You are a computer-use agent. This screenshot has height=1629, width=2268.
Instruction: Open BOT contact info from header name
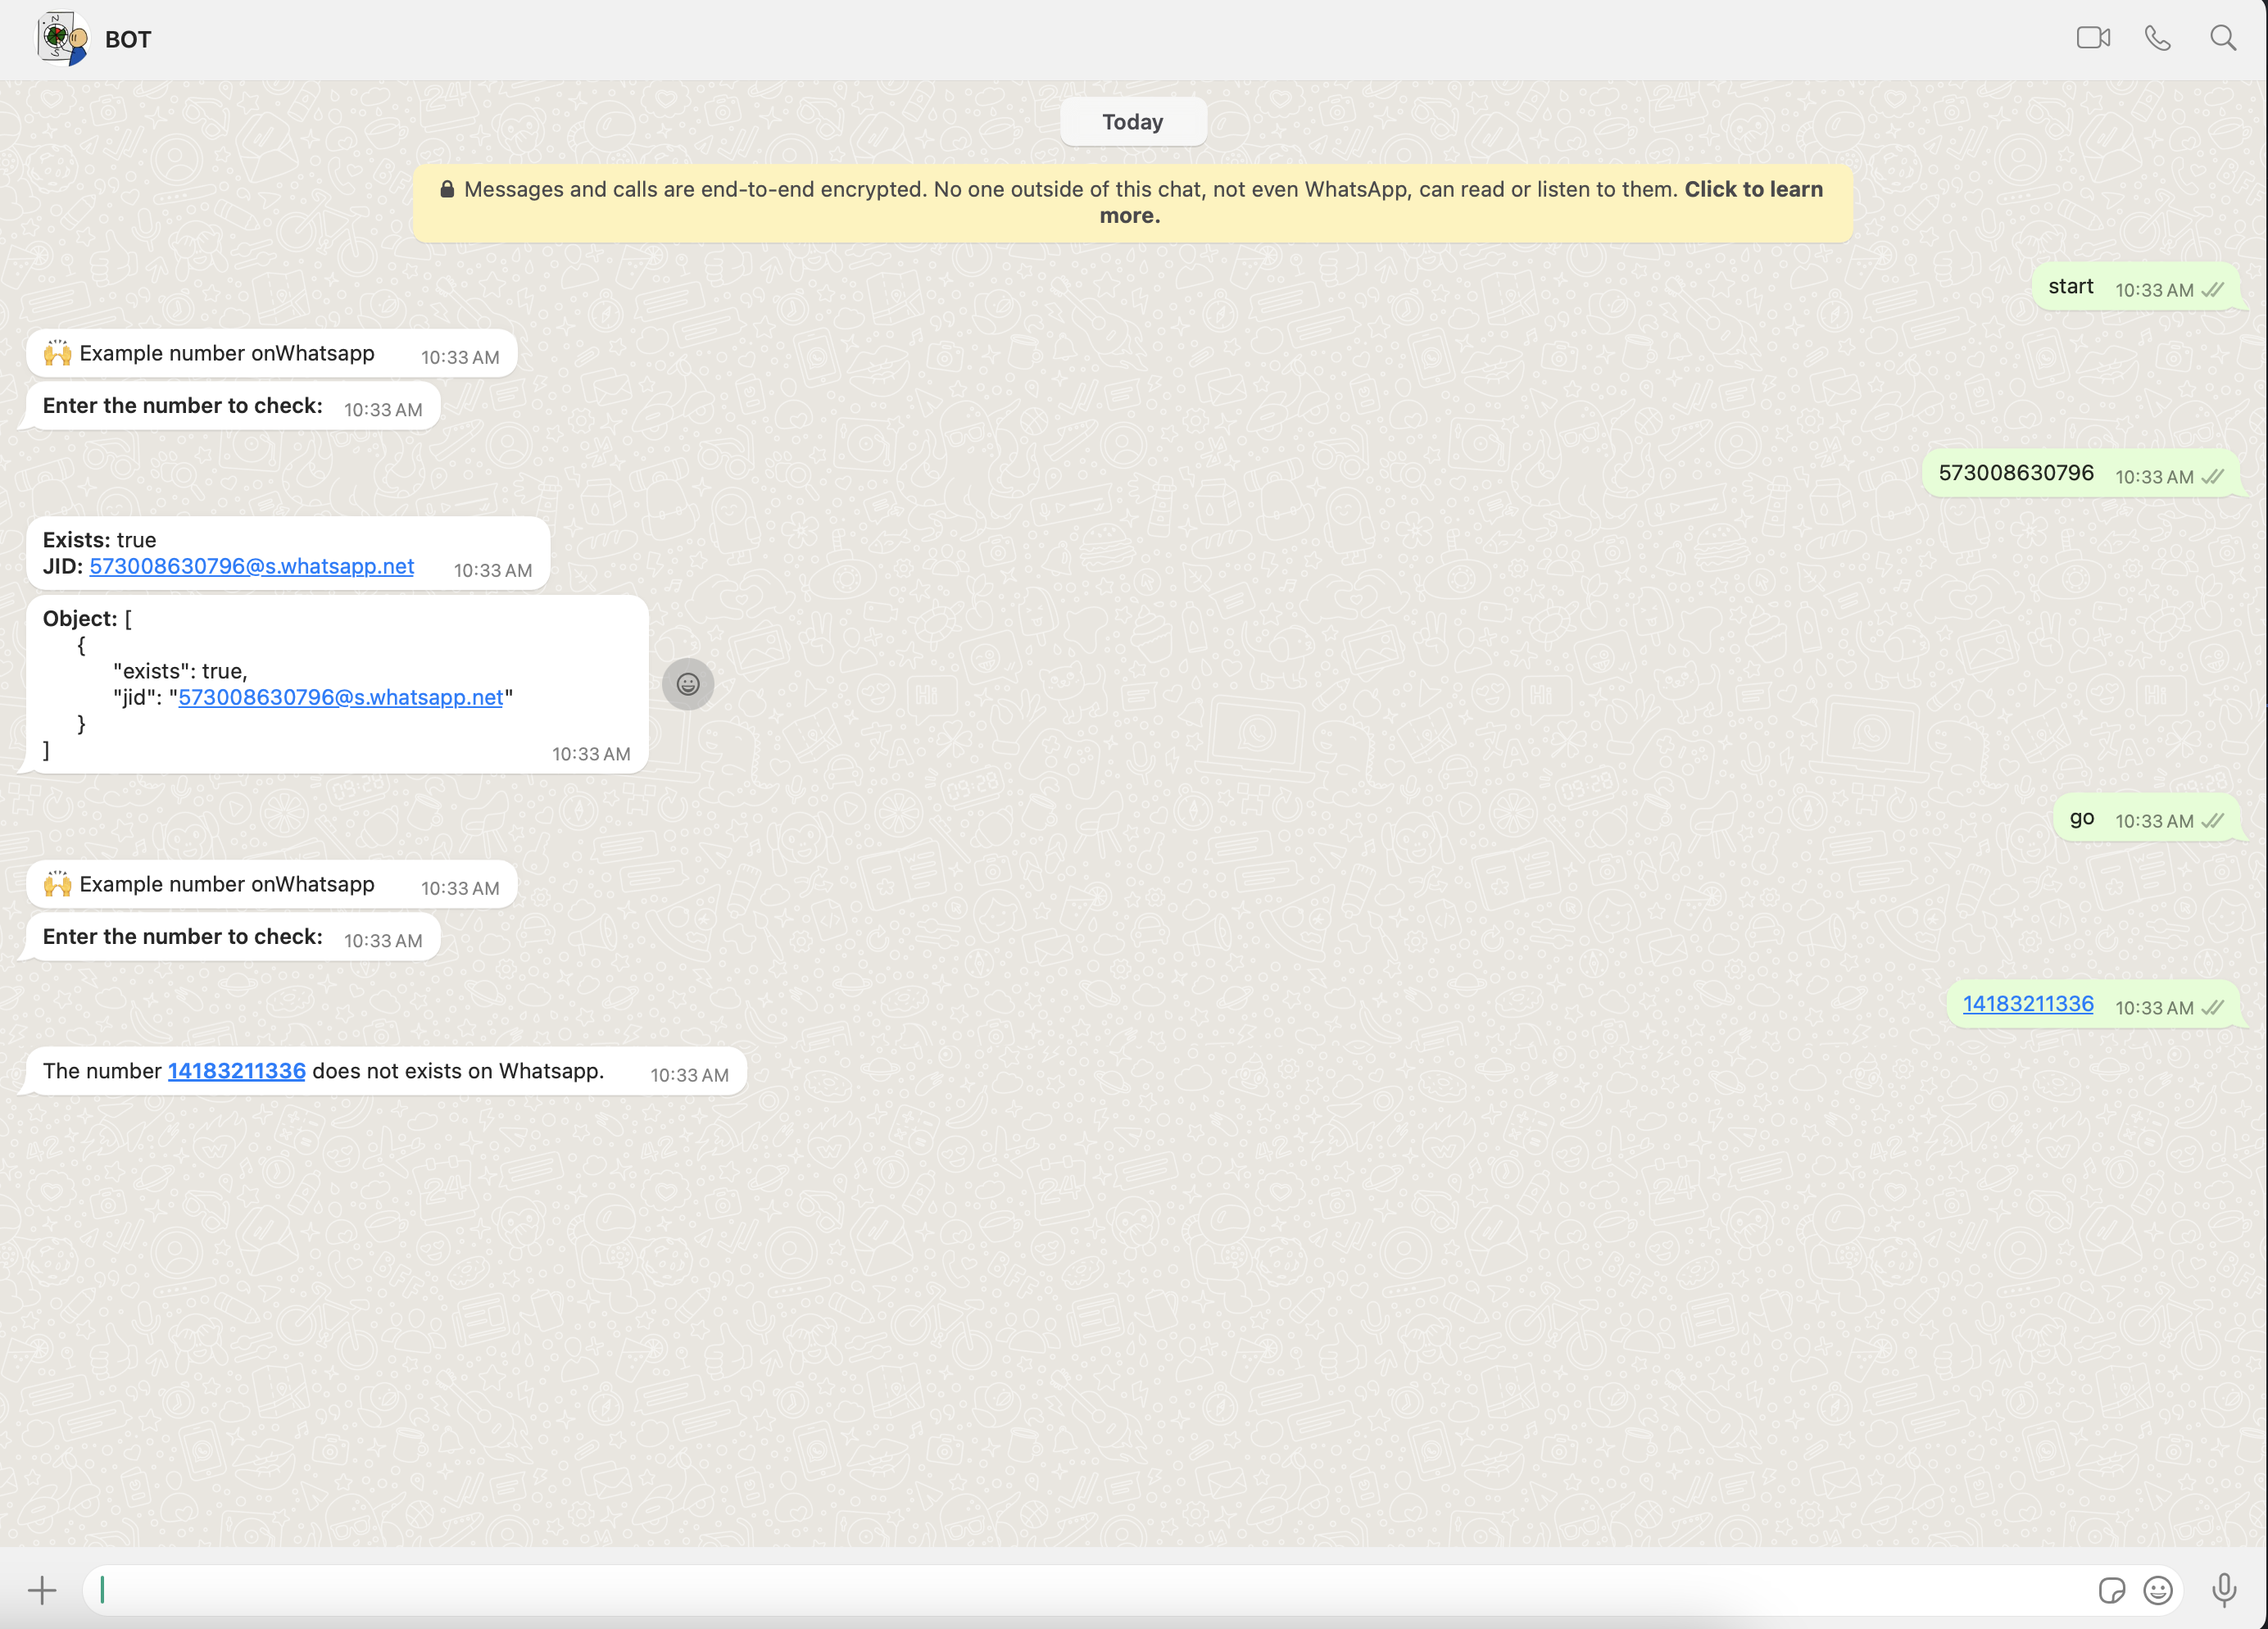coord(128,40)
